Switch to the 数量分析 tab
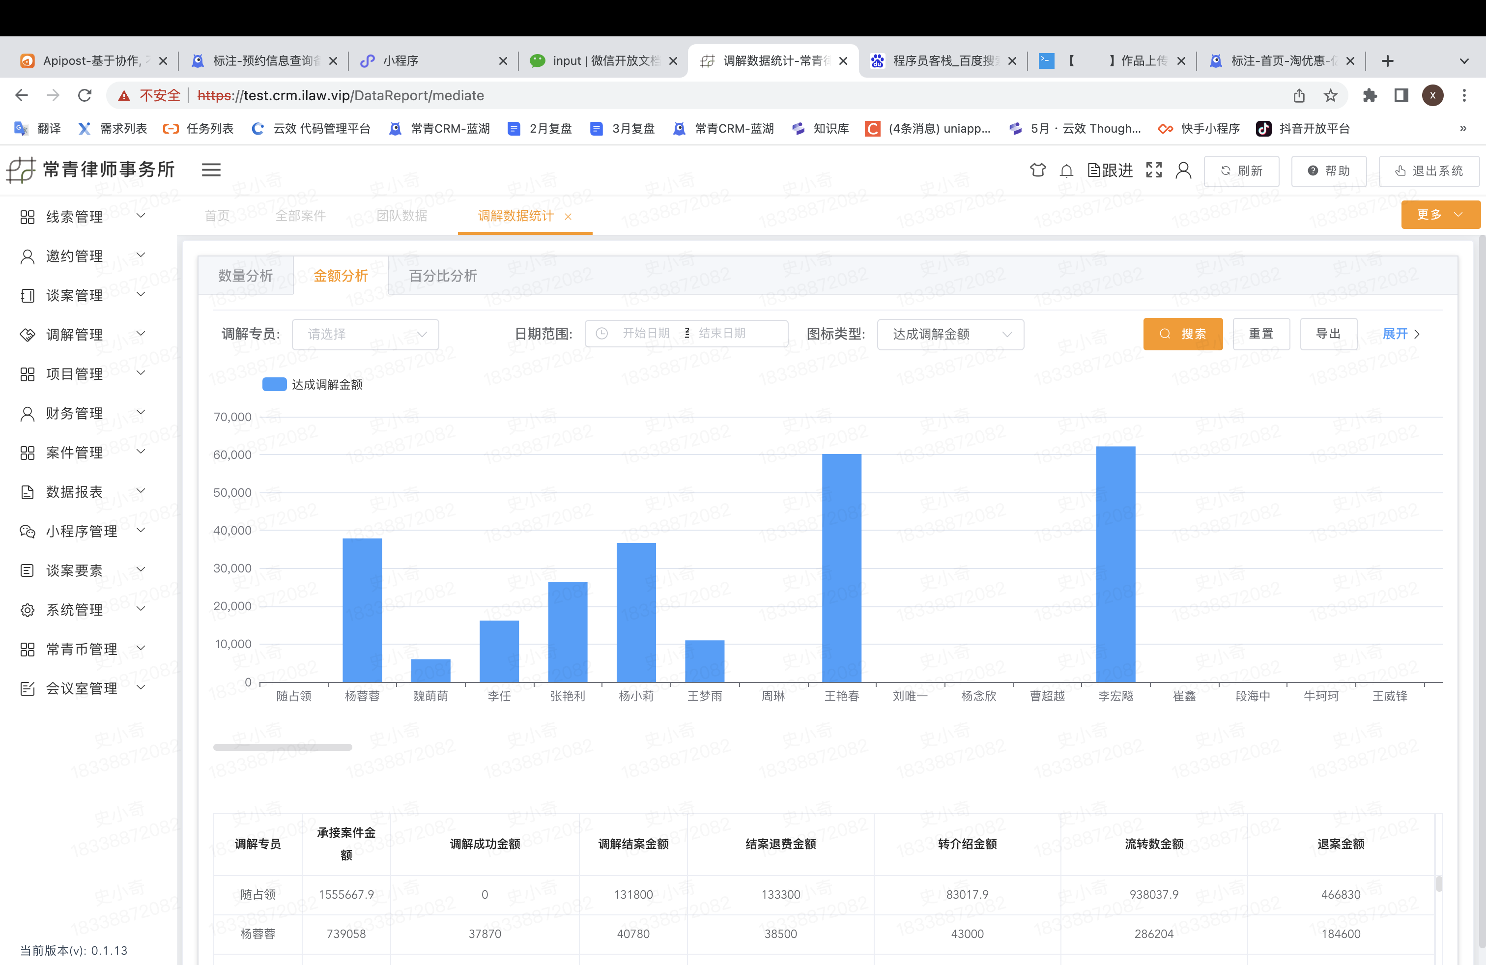Viewport: 1486px width, 965px height. pyautogui.click(x=245, y=275)
